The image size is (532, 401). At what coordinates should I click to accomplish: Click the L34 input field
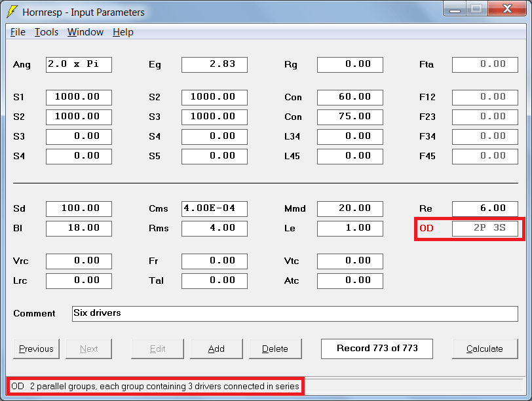350,137
